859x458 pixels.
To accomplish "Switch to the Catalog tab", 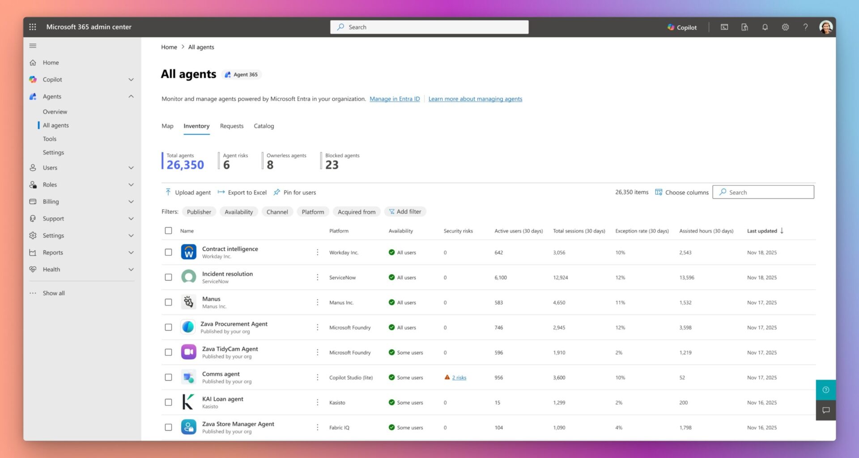I will [264, 126].
